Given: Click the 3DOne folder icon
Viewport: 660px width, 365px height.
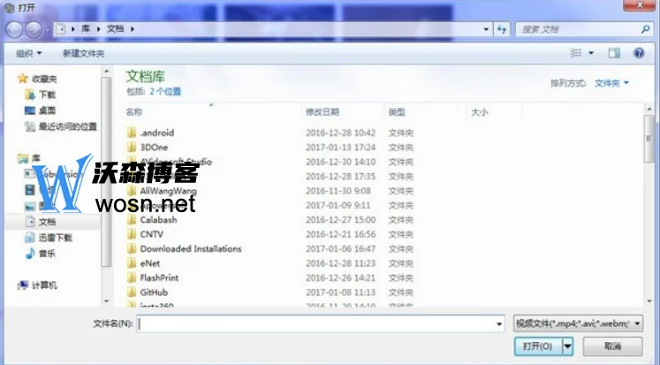Looking at the screenshot, I should [x=132, y=147].
